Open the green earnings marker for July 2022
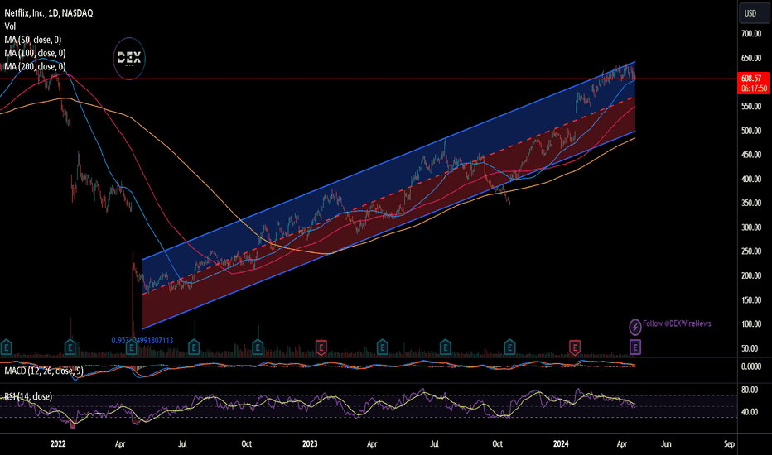 tap(194, 347)
